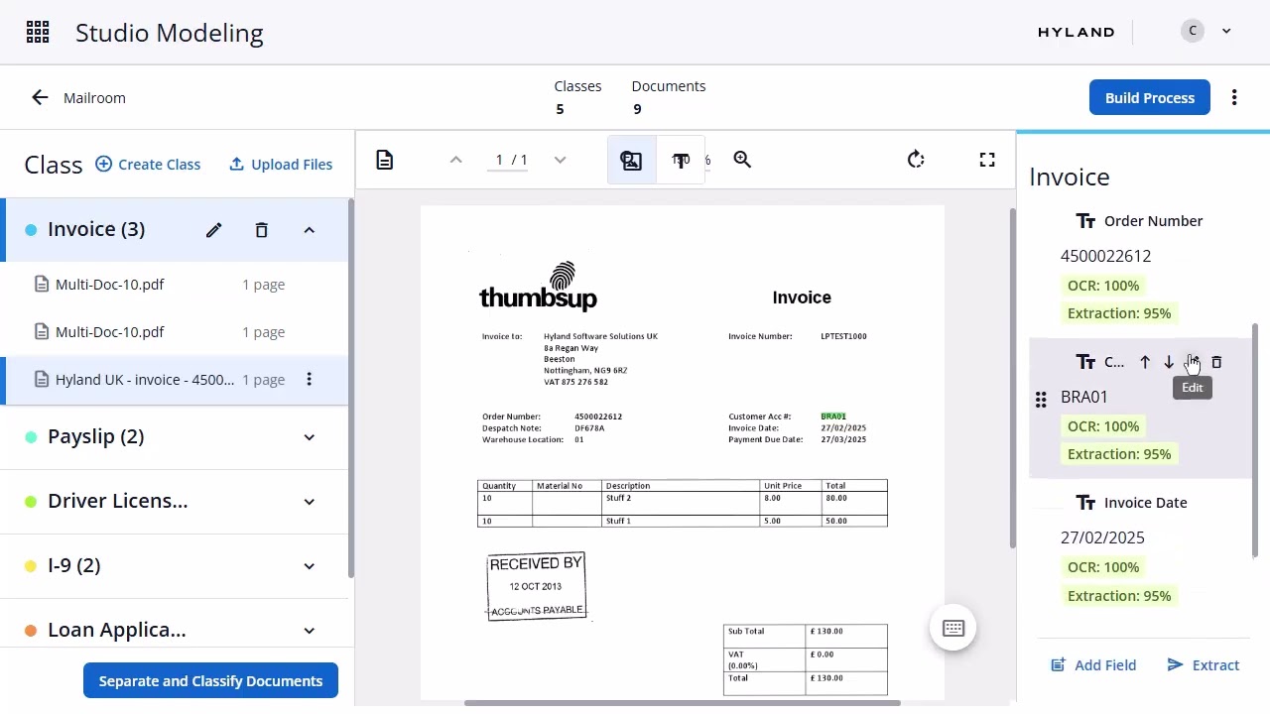Click the Mailroom project name
This screenshot has height=714, width=1270.
coord(94,98)
